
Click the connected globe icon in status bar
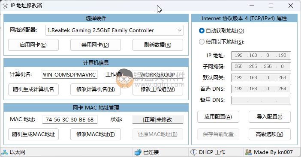pos(138,152)
